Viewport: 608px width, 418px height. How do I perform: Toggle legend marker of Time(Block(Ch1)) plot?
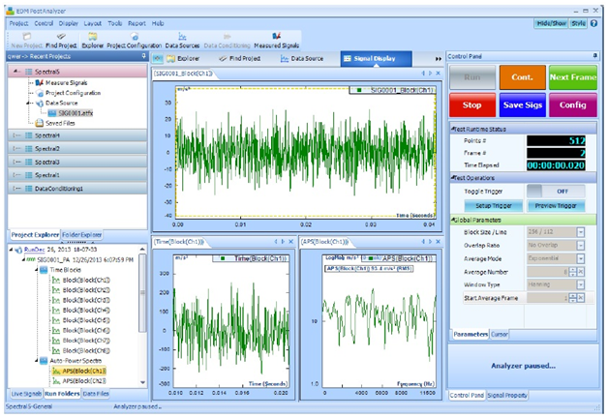[x=223, y=258]
